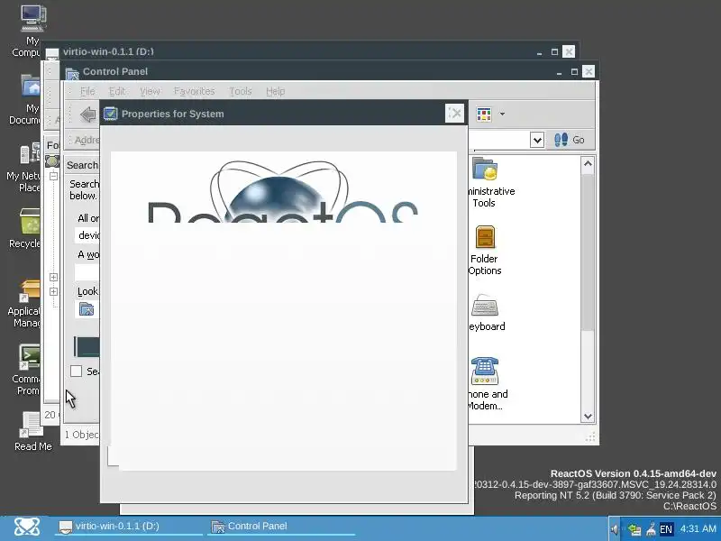Image resolution: width=721 pixels, height=541 pixels.
Task: Select the Recycle Bin desktop icon
Action: pos(27,228)
